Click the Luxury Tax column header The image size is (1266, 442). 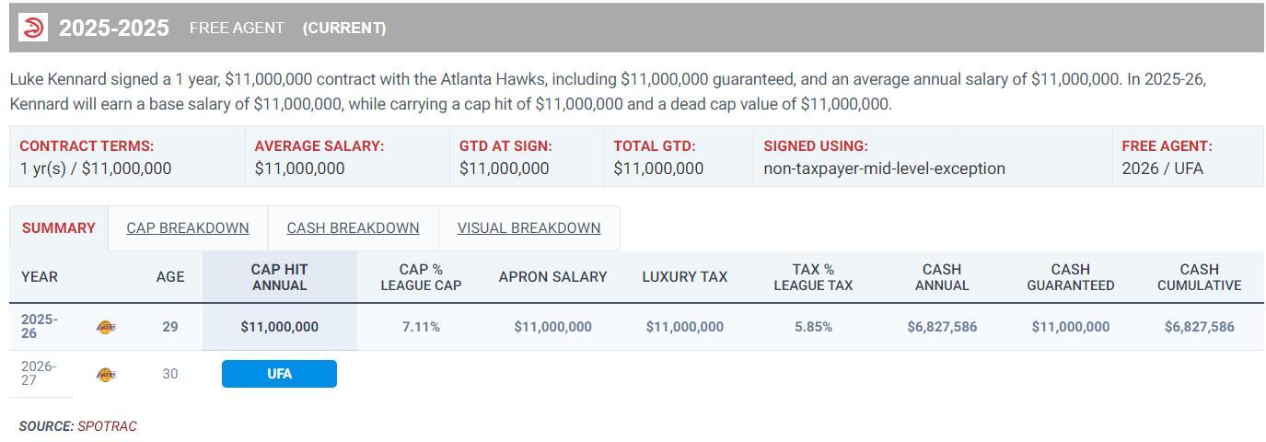click(x=684, y=277)
